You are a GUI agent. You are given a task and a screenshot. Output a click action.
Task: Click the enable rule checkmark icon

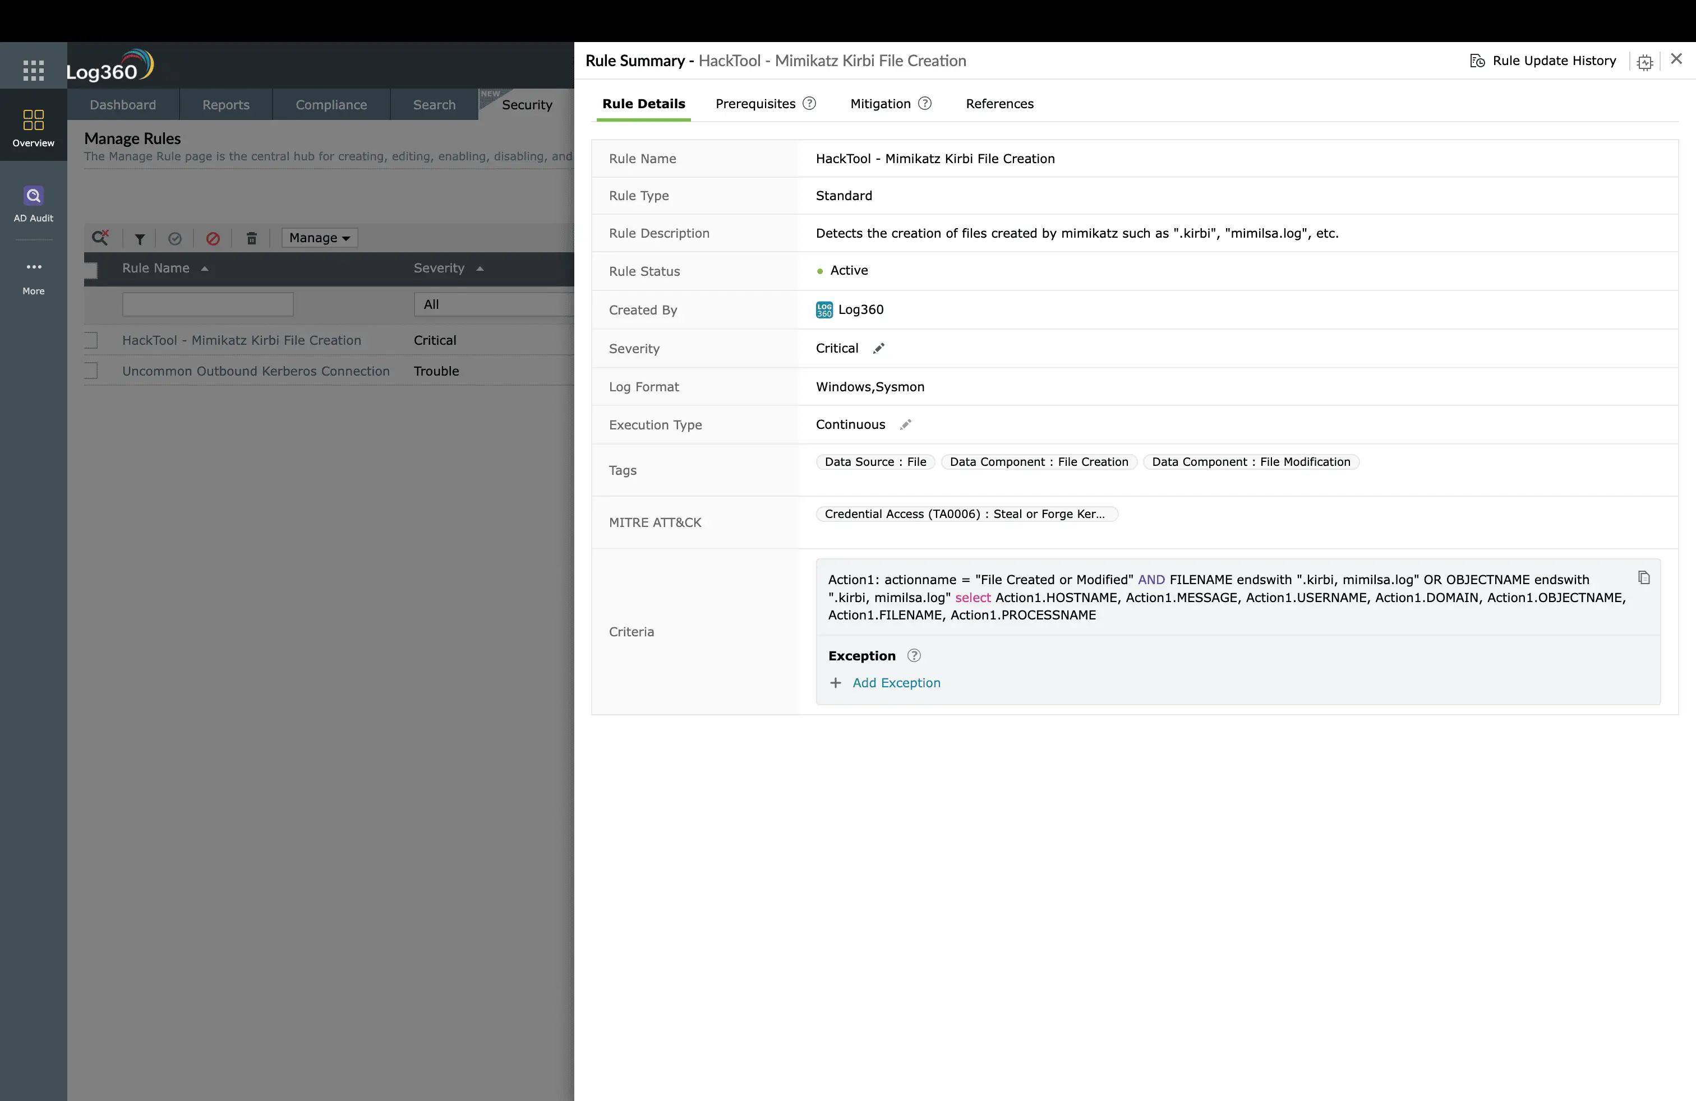tap(174, 239)
